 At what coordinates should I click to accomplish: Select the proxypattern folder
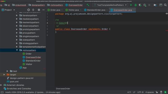click(x=29, y=33)
